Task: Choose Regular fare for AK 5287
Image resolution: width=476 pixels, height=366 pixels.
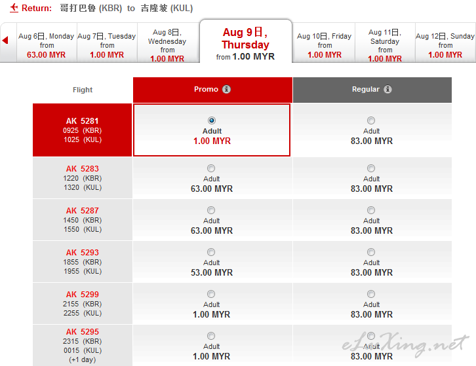Action: click(371, 210)
